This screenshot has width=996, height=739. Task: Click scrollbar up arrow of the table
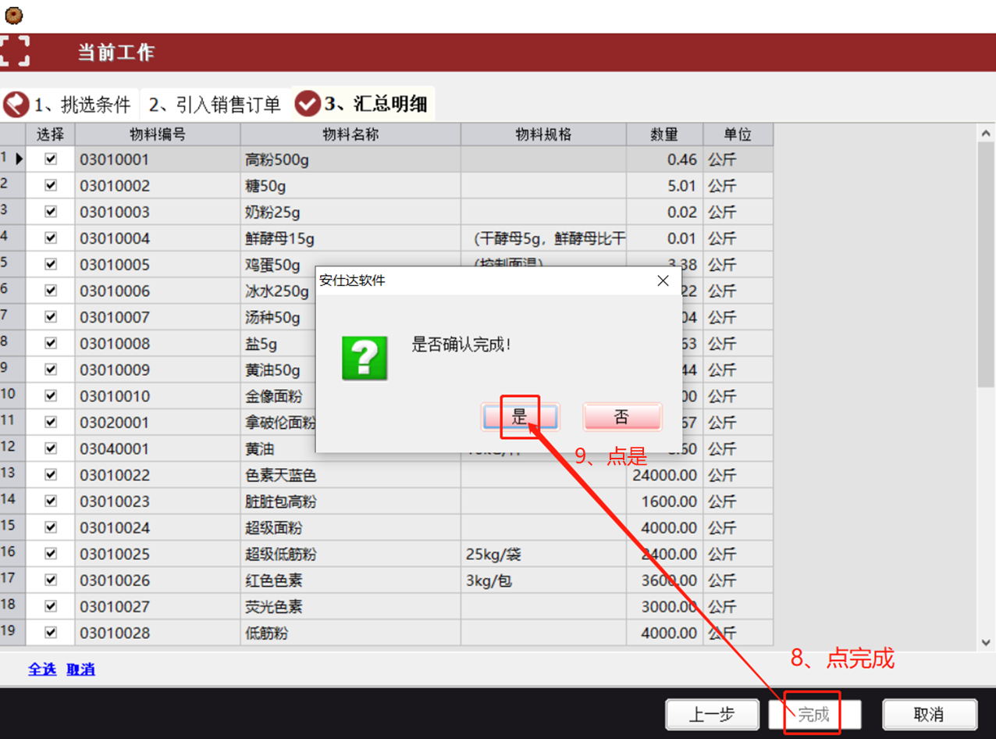click(986, 134)
